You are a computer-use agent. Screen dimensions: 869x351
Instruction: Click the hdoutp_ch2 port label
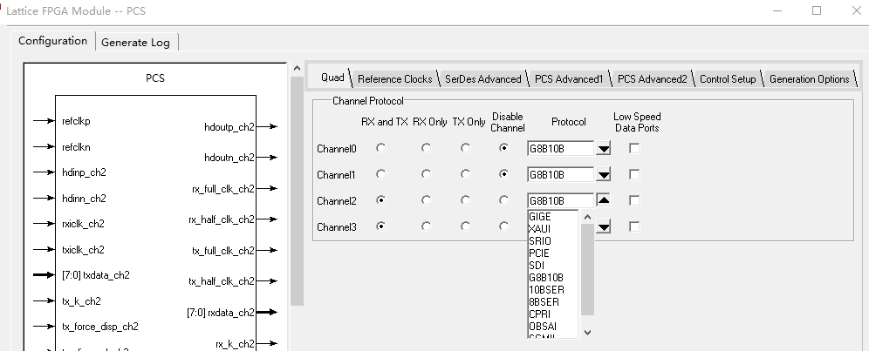tap(229, 127)
